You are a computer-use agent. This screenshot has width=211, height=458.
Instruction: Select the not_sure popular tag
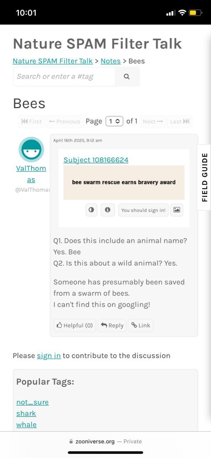32,402
